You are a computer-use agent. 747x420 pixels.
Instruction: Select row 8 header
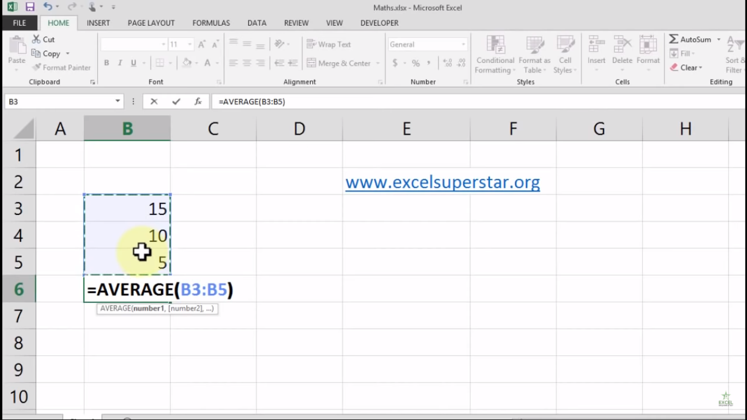coord(19,343)
